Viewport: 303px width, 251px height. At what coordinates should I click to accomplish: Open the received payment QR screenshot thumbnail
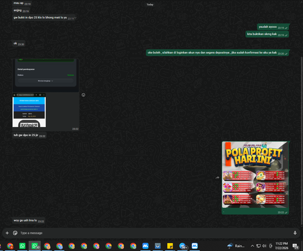click(29, 110)
